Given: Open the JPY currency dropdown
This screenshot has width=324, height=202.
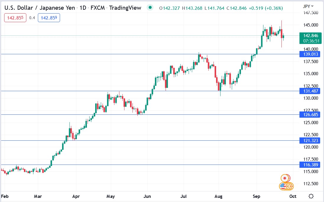Looking at the screenshot, I should pyautogui.click(x=308, y=6).
